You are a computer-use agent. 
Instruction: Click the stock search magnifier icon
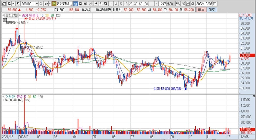(x=41, y=4)
